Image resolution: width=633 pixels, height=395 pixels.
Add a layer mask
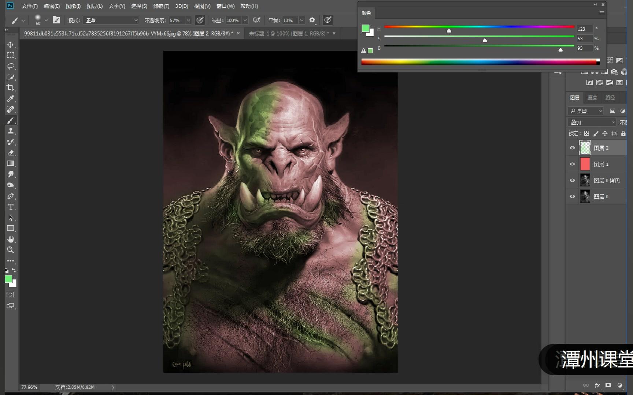click(608, 385)
